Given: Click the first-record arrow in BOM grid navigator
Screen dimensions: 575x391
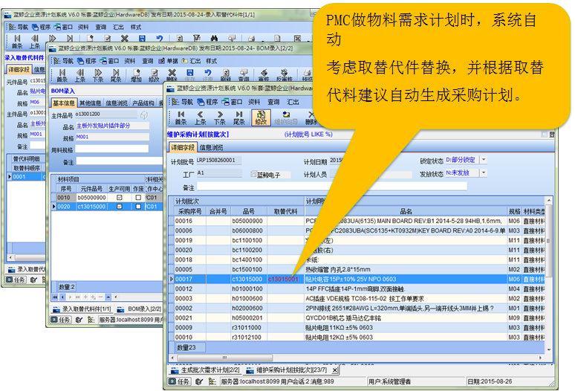Looking at the screenshot, I should [x=55, y=297].
